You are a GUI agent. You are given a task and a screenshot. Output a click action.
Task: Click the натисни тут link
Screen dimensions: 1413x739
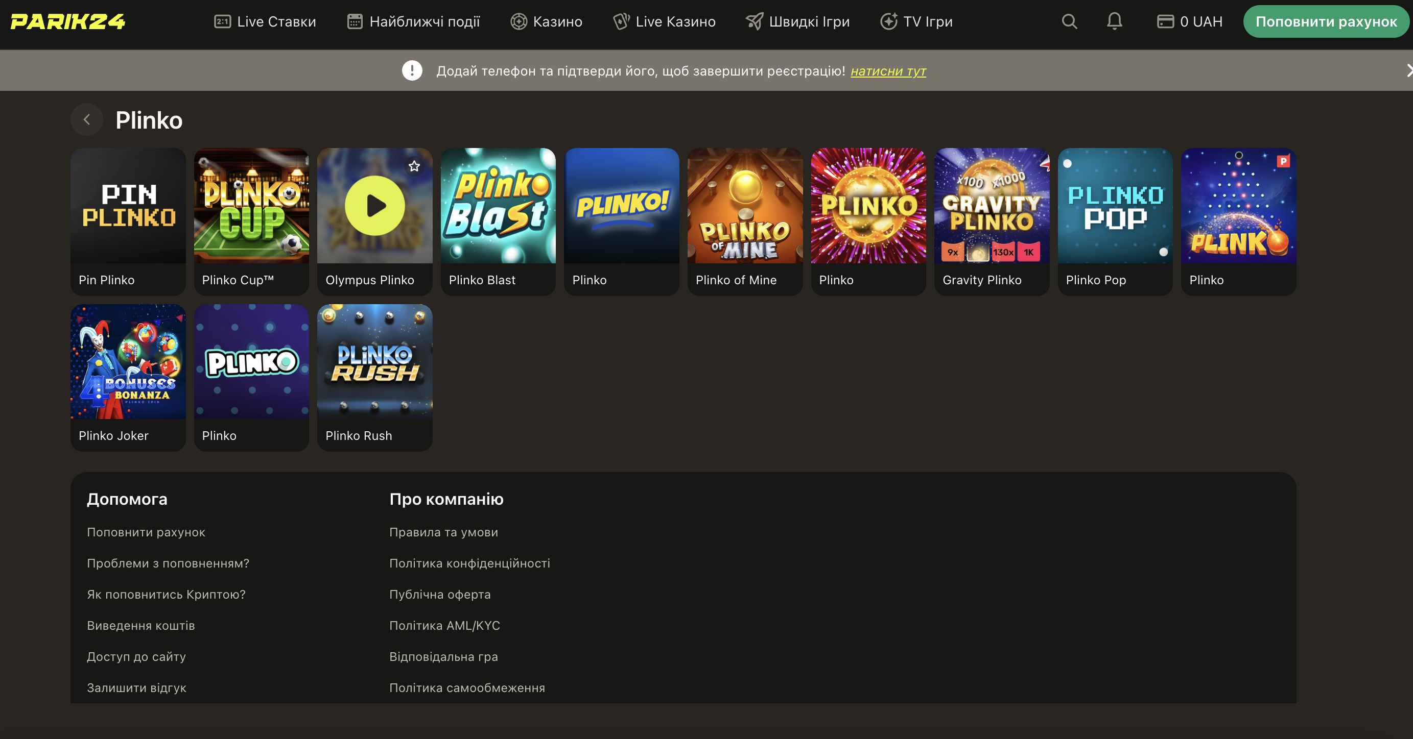pyautogui.click(x=888, y=71)
